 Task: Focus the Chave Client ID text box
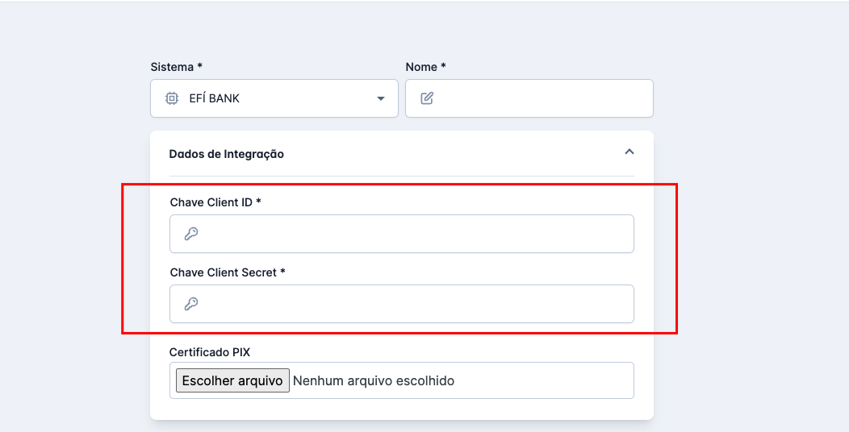coord(412,234)
